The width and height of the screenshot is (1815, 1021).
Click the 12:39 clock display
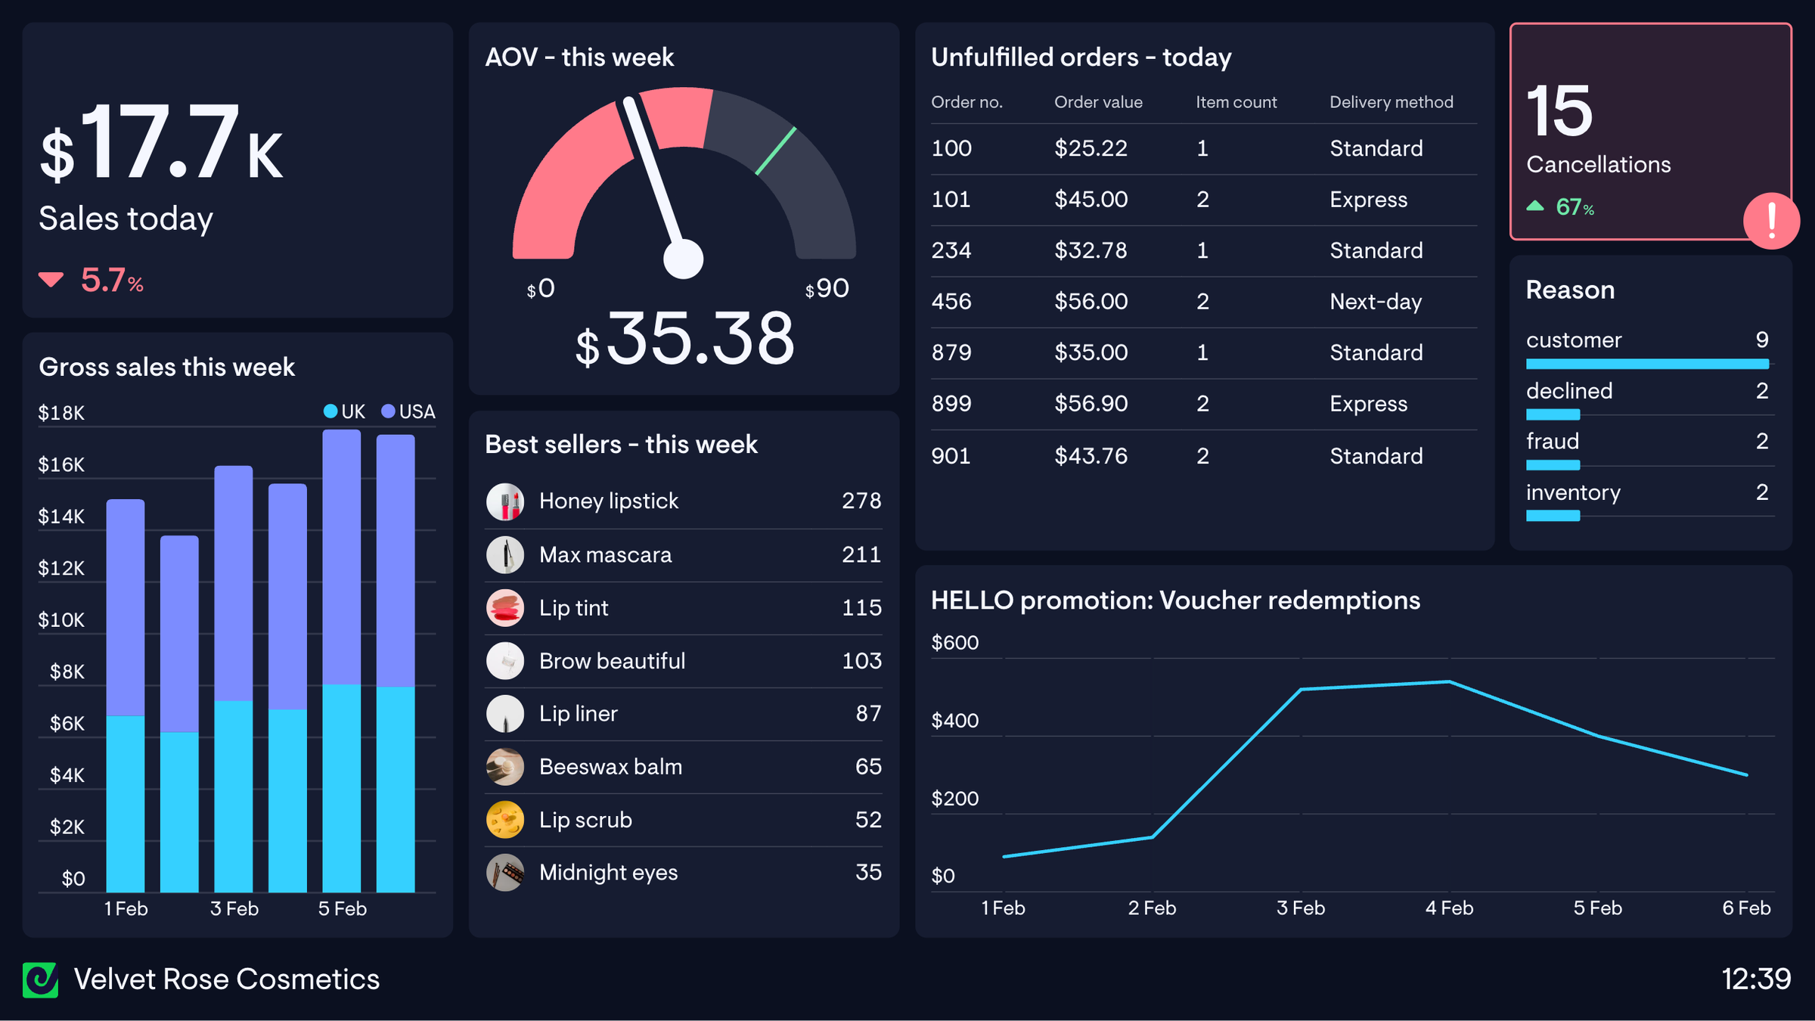(1756, 979)
